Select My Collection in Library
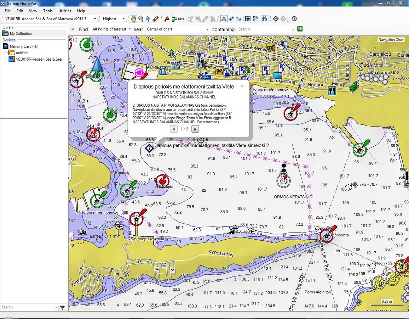Screen dimensions: 409x319 click(21, 33)
